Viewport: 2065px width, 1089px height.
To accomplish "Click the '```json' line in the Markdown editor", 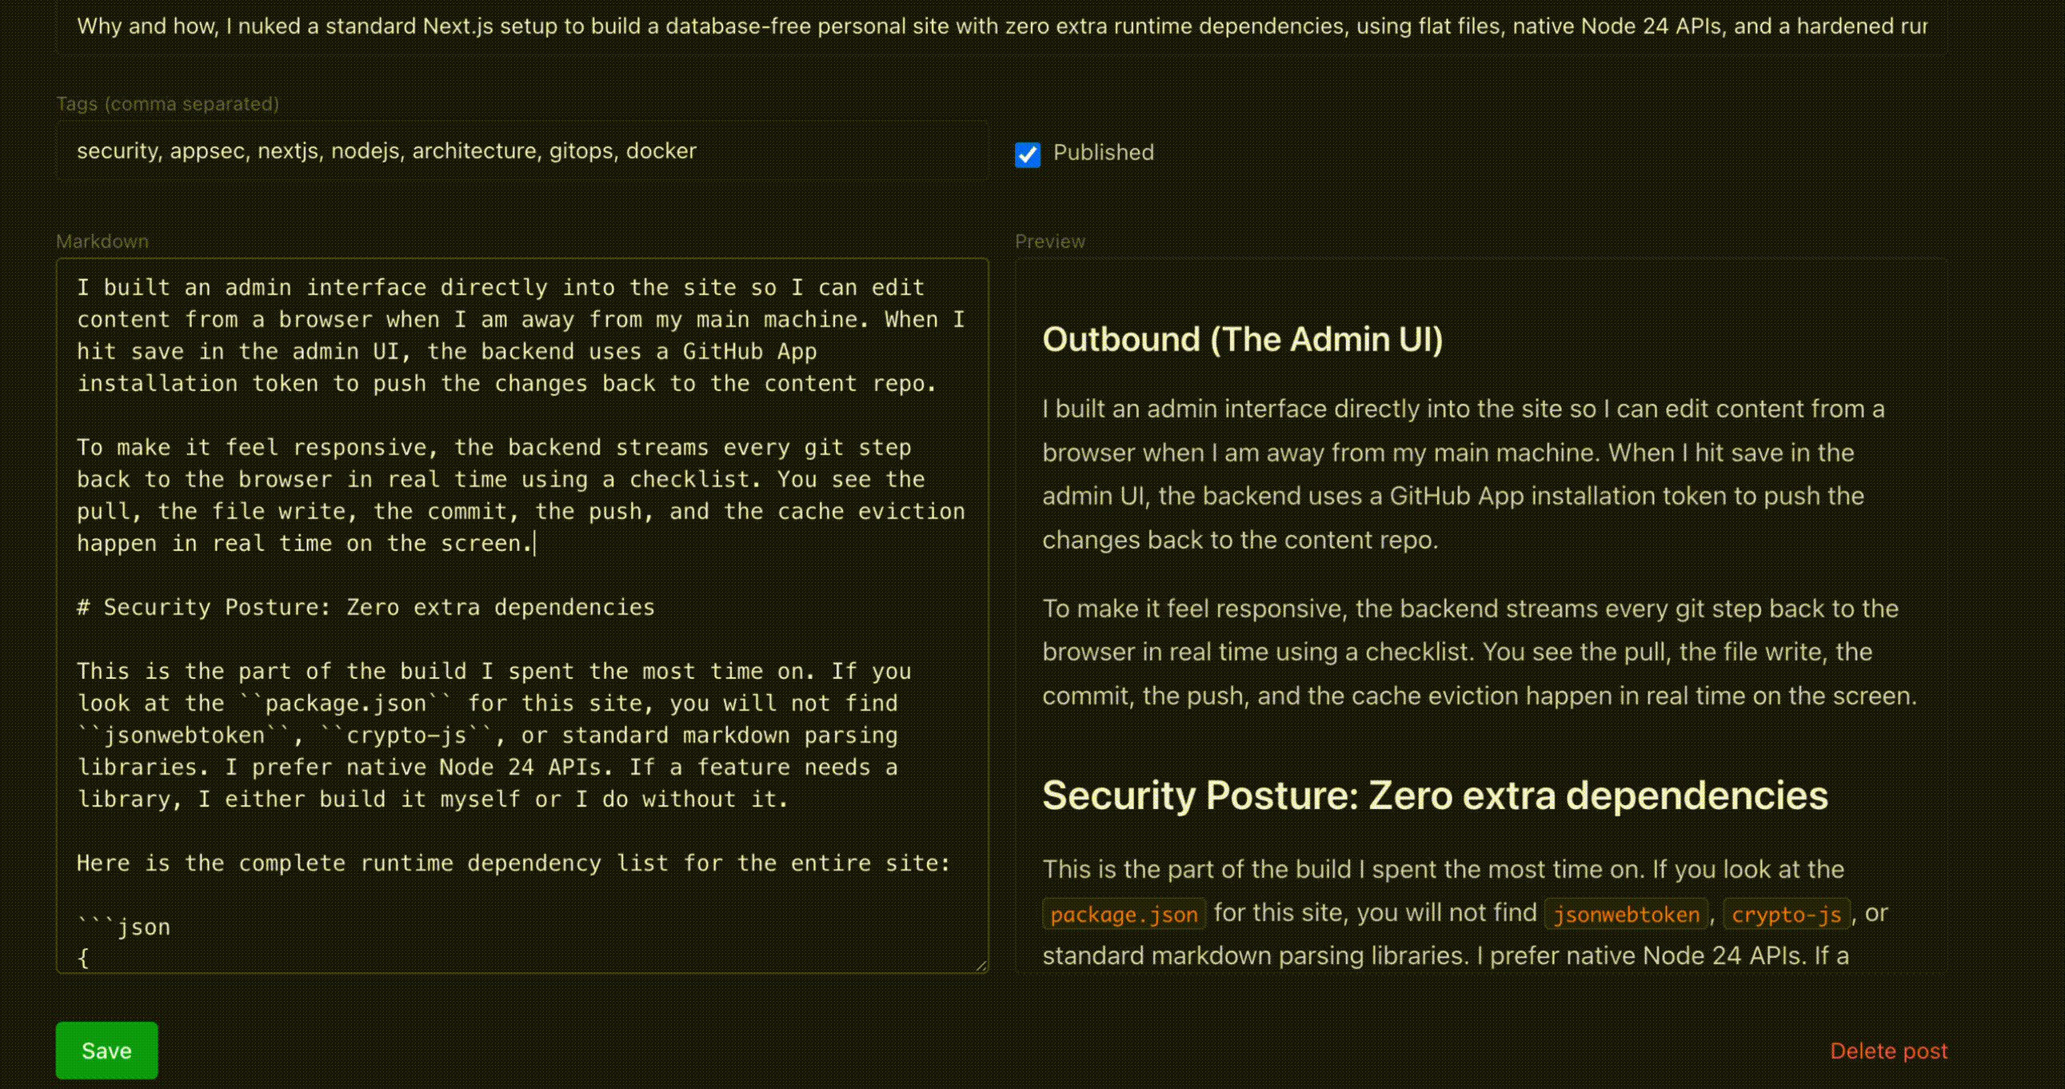I will pyautogui.click(x=123, y=927).
